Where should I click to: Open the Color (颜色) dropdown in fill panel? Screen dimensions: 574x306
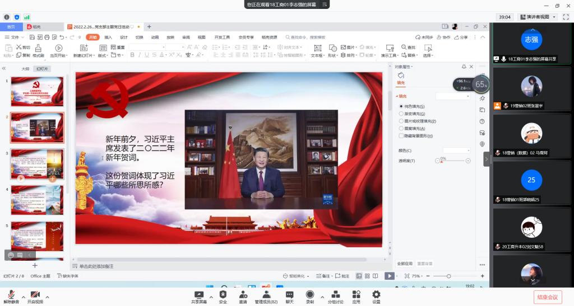(x=457, y=150)
